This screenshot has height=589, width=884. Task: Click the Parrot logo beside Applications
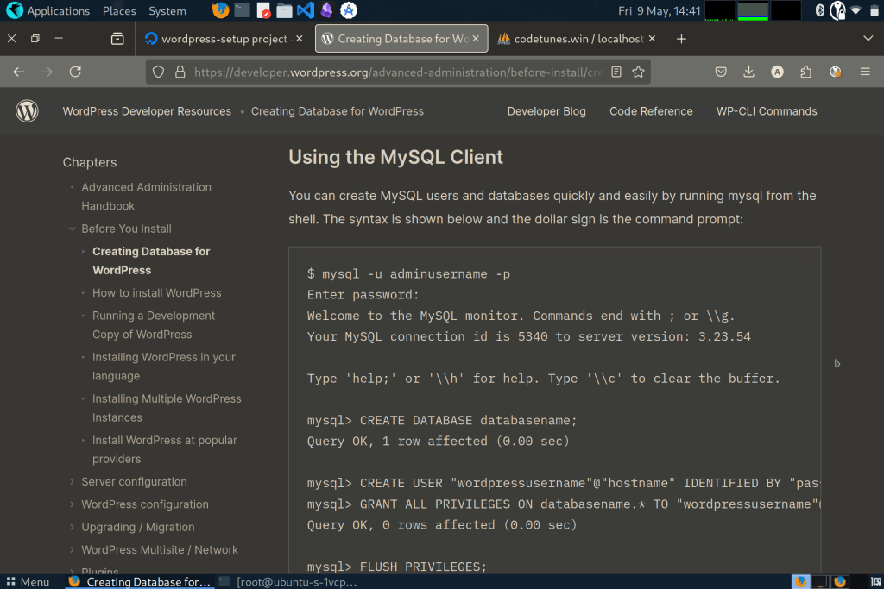(14, 10)
